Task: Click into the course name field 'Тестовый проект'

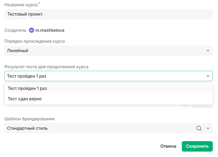Action: [108, 14]
